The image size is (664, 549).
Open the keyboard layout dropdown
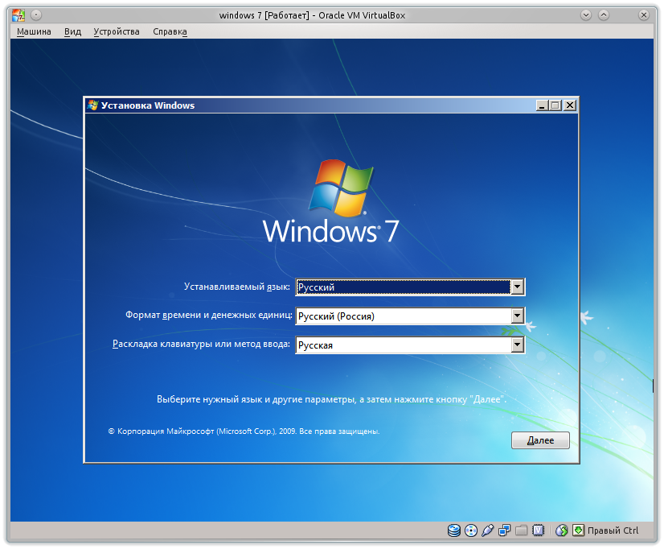(518, 345)
